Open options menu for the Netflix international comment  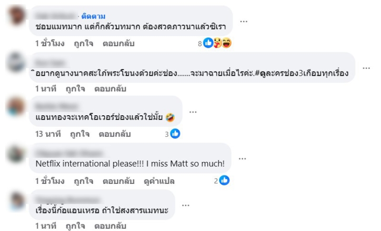[x=242, y=159]
